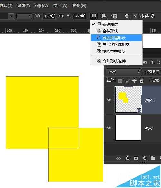161x188 pixels.
Task: Select the 背景 layer thumbnail
Action: pos(128,128)
